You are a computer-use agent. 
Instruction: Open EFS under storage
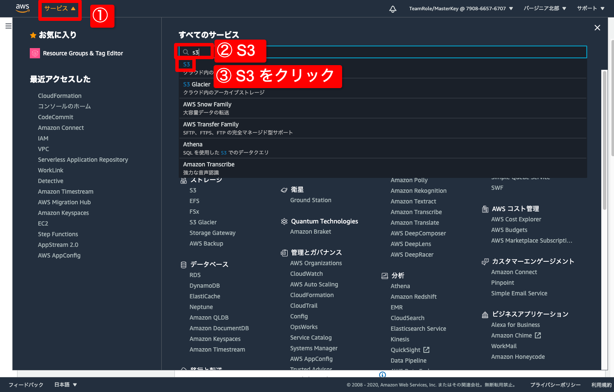(x=194, y=201)
